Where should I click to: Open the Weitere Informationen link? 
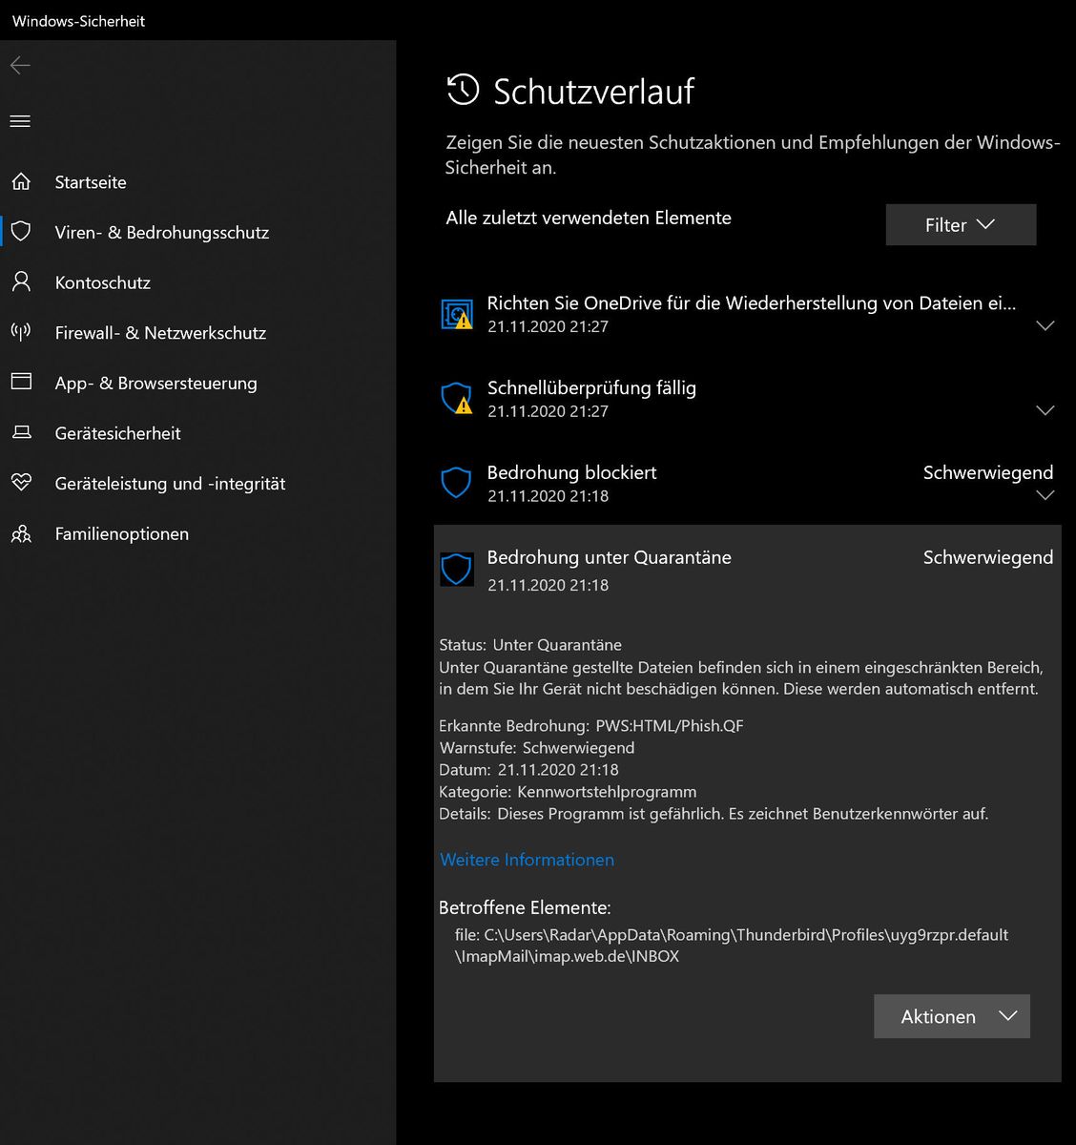[527, 860]
